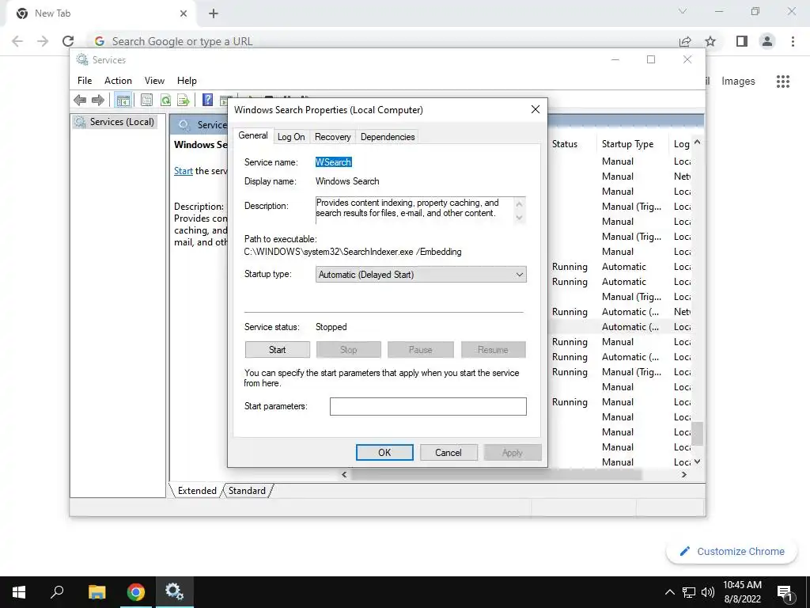This screenshot has width=810, height=608.
Task: Open the Help menu in Services
Action: pos(187,81)
